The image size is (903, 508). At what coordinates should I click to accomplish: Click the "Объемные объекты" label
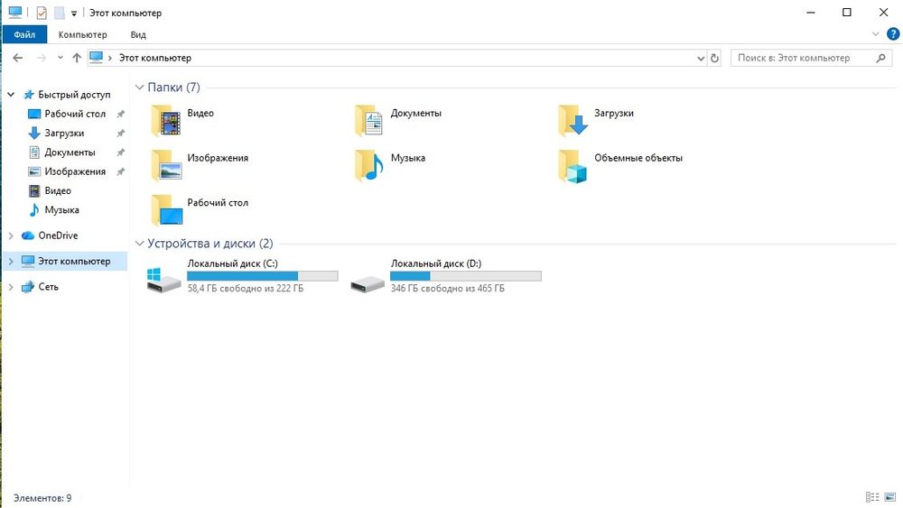pos(638,158)
